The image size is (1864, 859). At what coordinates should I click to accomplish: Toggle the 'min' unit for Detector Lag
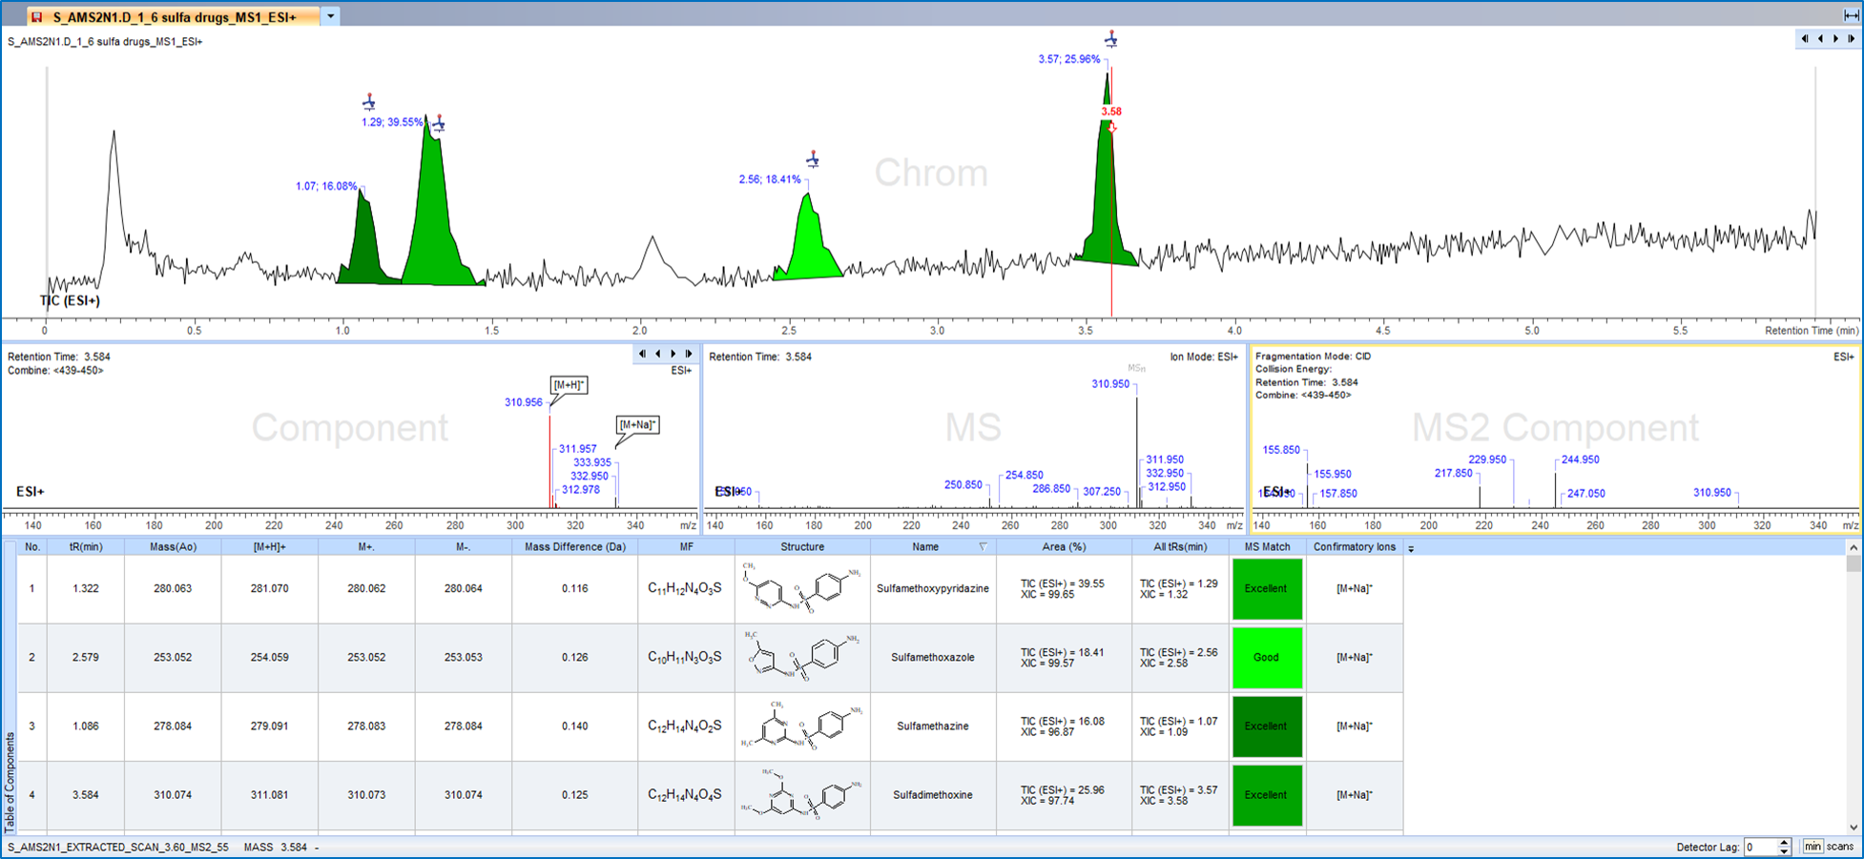[1813, 847]
